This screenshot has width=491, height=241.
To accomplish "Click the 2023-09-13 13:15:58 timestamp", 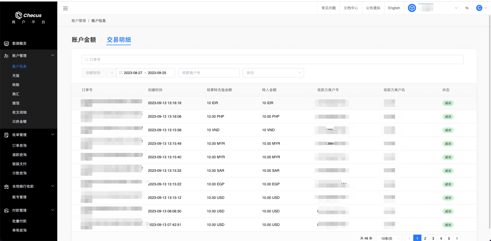I will click(164, 130).
